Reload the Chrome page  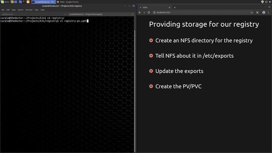(149, 12)
